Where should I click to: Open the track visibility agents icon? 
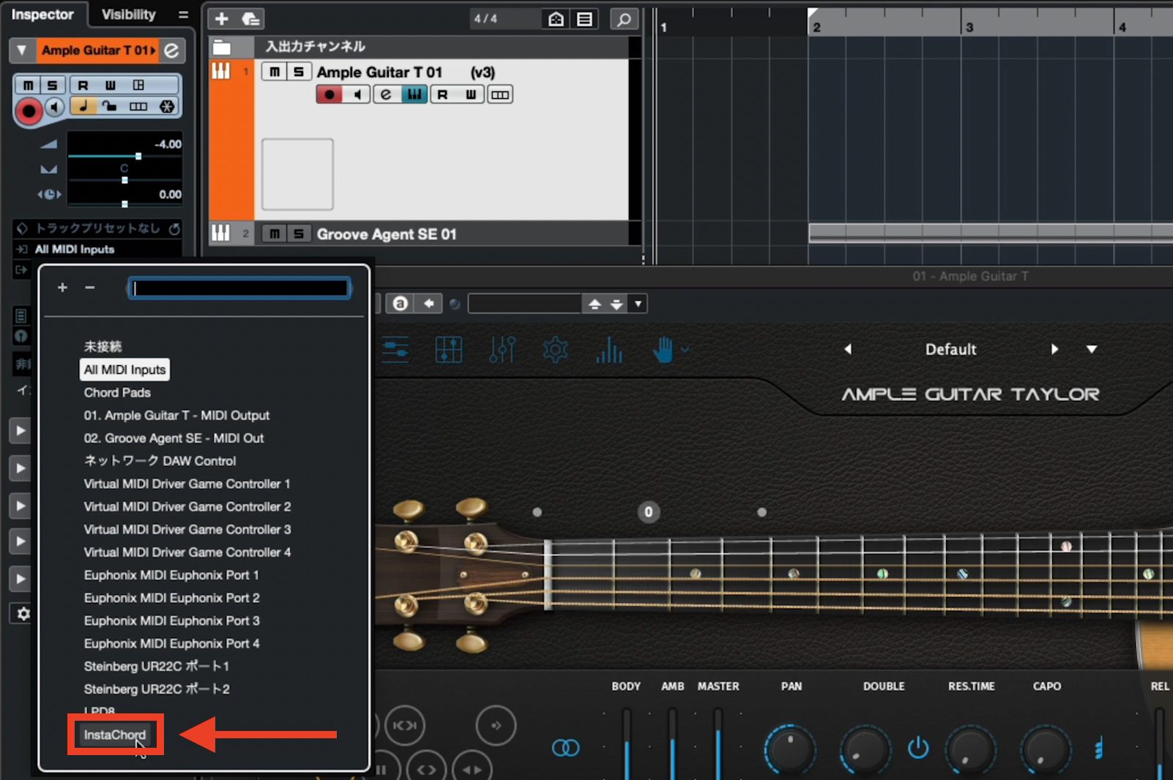point(556,19)
